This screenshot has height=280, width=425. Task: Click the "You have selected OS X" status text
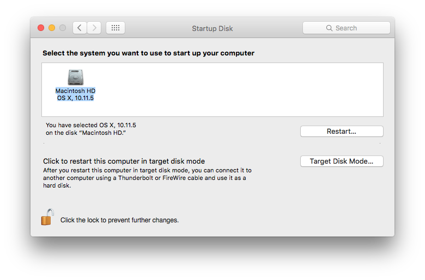tap(91, 129)
